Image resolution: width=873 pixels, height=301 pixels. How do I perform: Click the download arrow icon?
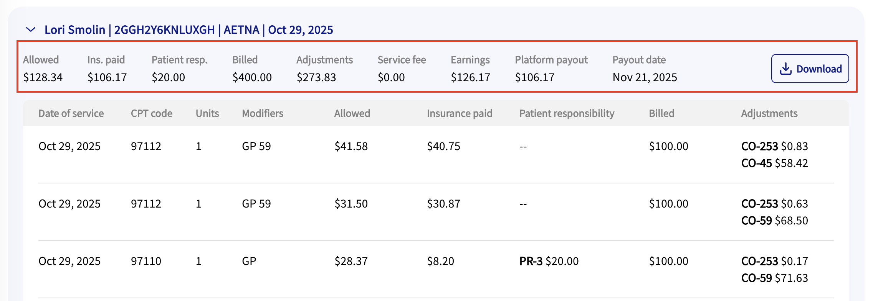(785, 69)
